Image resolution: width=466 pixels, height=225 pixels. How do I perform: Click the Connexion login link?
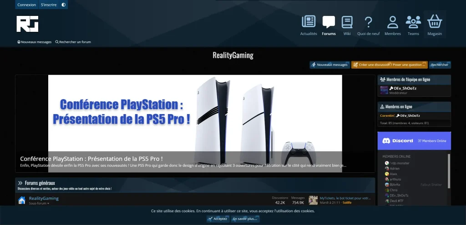26,5
